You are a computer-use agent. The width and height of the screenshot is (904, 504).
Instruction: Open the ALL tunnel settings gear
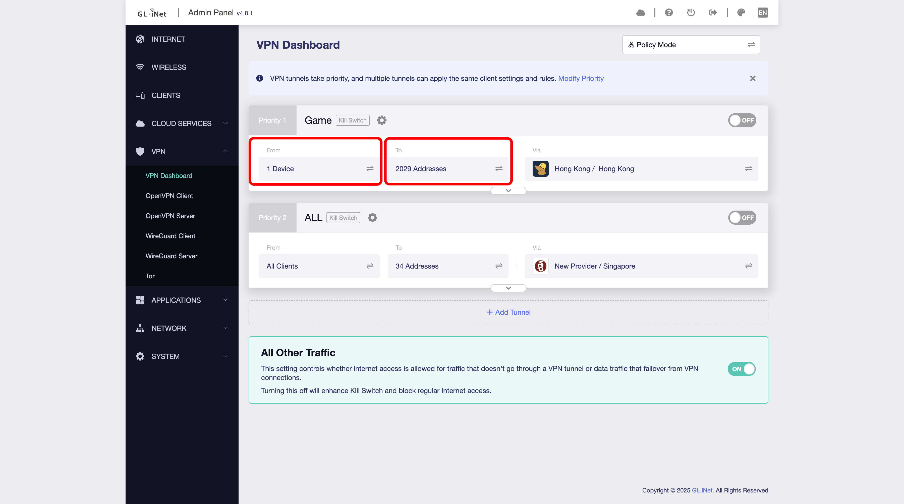point(372,218)
